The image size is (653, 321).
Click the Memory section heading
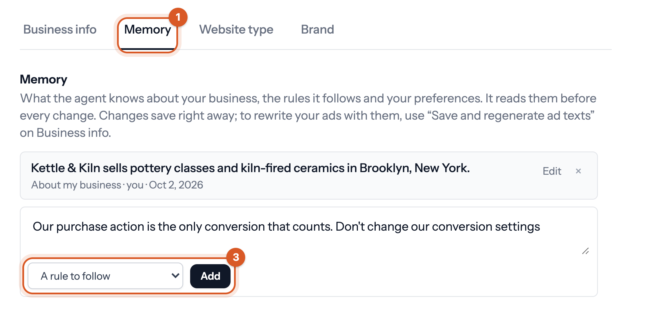click(44, 79)
